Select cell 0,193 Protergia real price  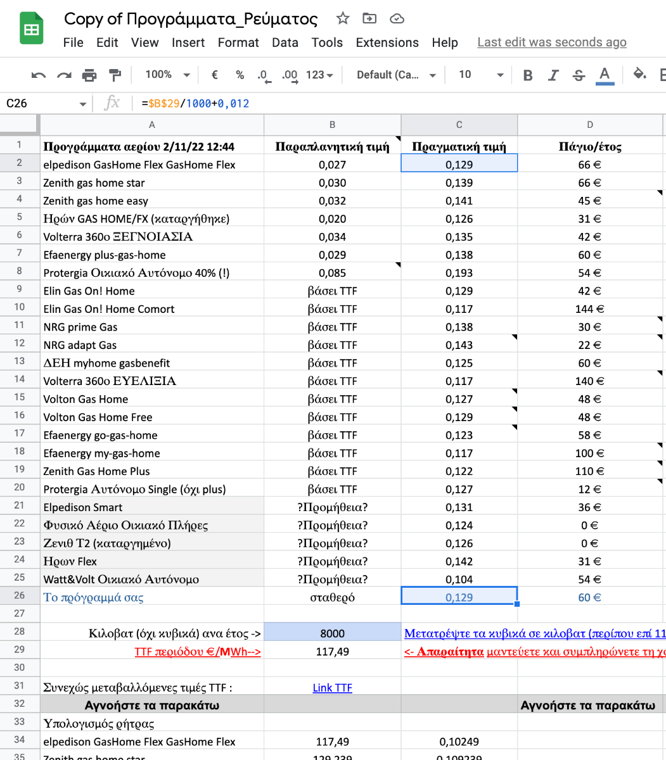click(459, 272)
